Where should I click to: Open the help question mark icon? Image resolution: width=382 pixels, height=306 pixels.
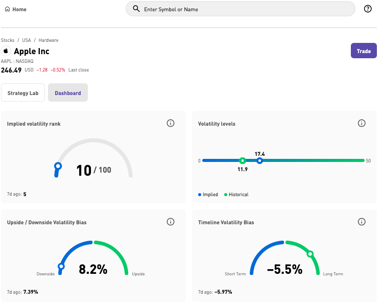pyautogui.click(x=368, y=9)
